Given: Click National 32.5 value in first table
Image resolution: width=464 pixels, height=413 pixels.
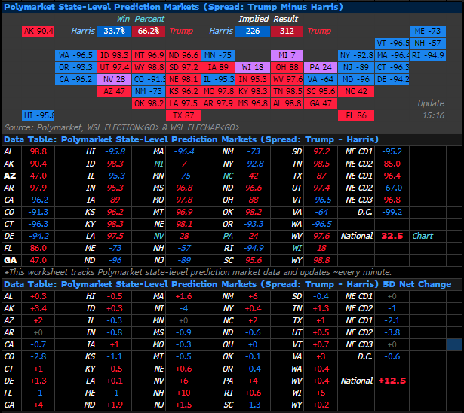Looking at the screenshot, I should pos(392,236).
